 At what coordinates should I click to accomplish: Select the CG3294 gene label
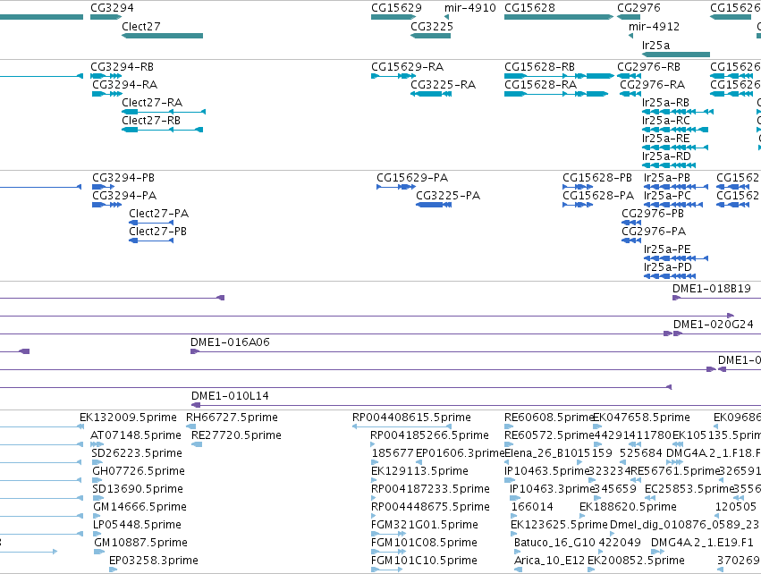[x=112, y=8]
